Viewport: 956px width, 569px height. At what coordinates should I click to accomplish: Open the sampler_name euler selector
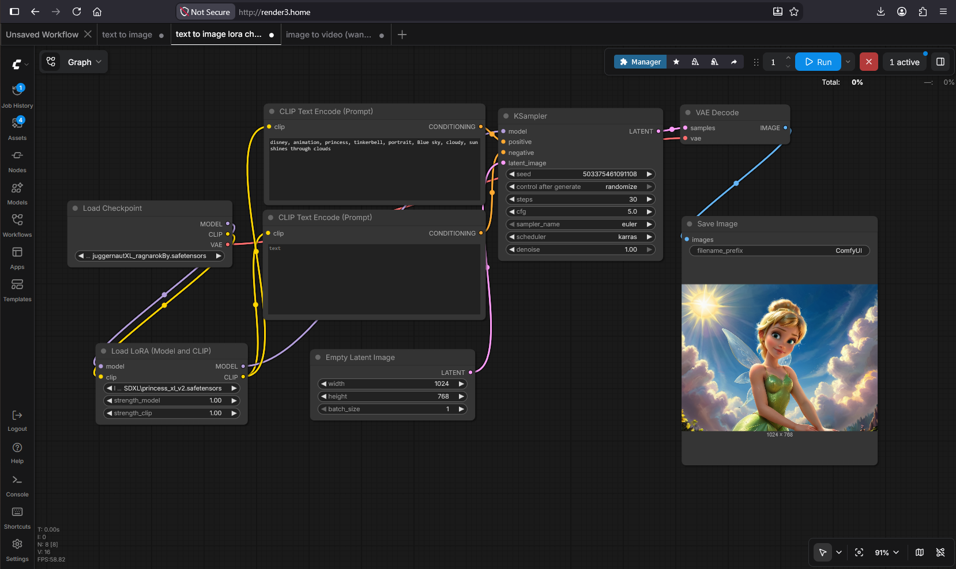click(x=581, y=225)
